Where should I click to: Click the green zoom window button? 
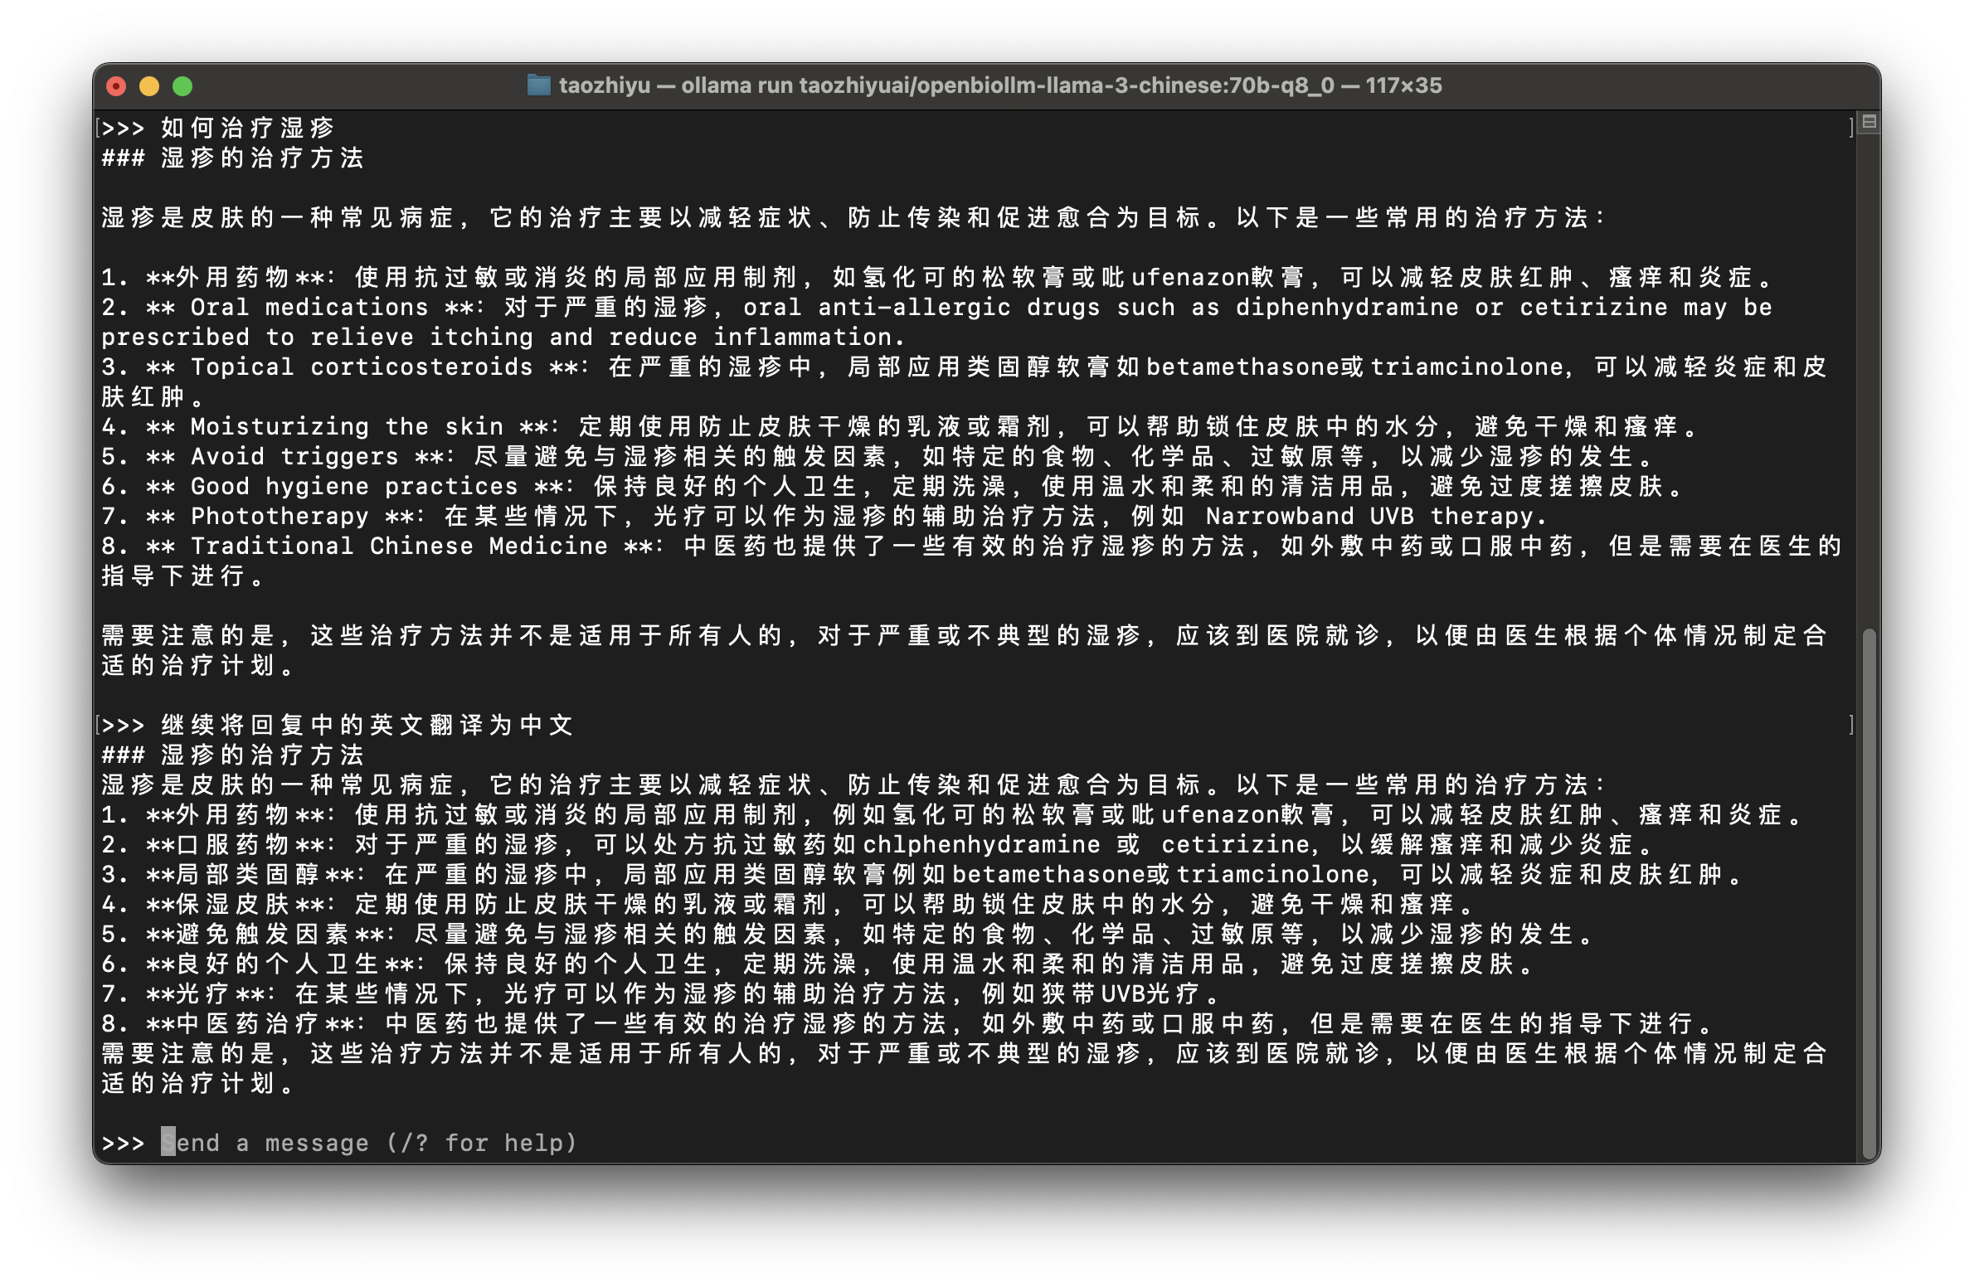(182, 86)
